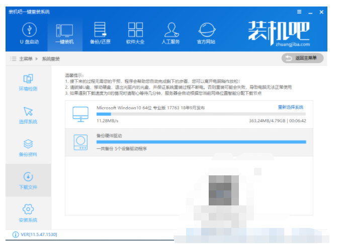Open the 安装系统 gear step
The image size is (345, 244).
click(28, 213)
